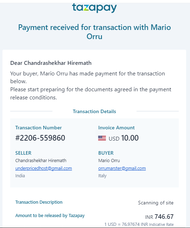Click the Transaction Details section title
The width and height of the screenshot is (190, 228).
94,111
